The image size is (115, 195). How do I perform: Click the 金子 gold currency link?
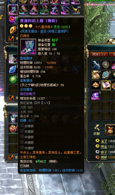click(x=104, y=141)
